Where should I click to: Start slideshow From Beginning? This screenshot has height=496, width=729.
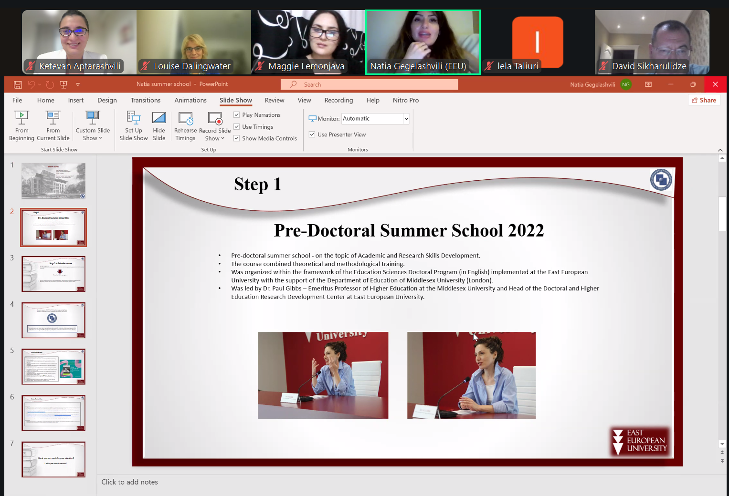point(21,125)
